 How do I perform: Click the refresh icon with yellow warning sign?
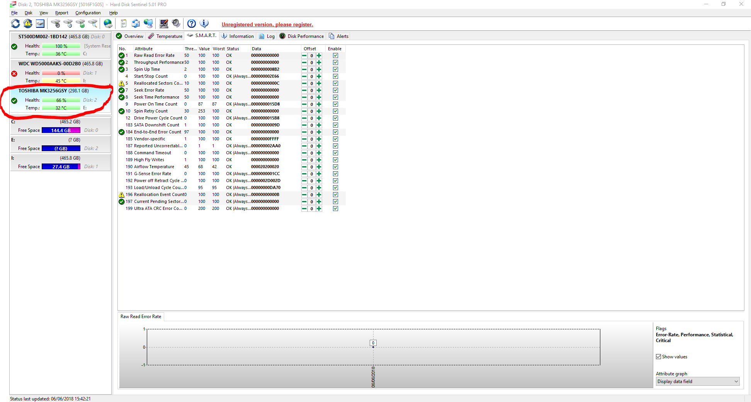(x=28, y=24)
